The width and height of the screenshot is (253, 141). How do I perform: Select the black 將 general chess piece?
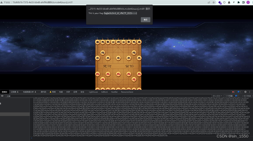(118, 42)
